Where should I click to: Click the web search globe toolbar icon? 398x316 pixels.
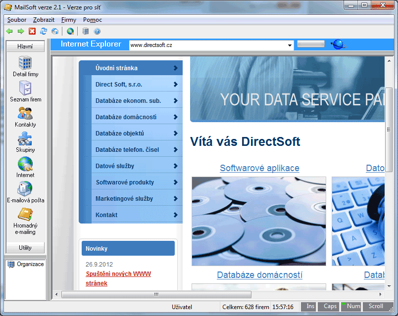pos(70,31)
